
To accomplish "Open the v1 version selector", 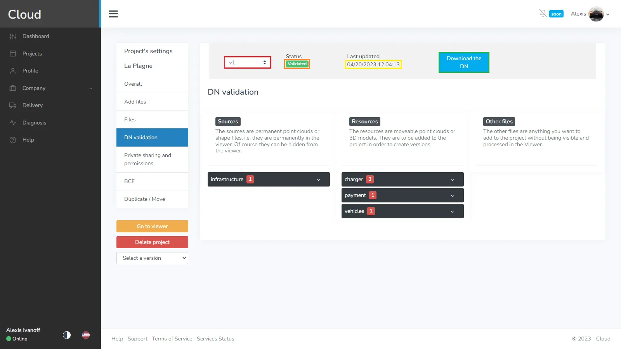I will click(247, 62).
